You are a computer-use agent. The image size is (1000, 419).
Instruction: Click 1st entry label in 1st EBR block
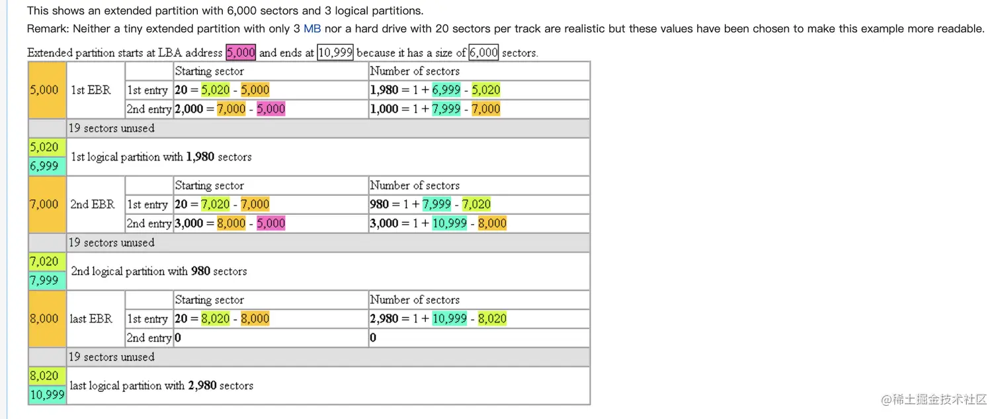(149, 90)
